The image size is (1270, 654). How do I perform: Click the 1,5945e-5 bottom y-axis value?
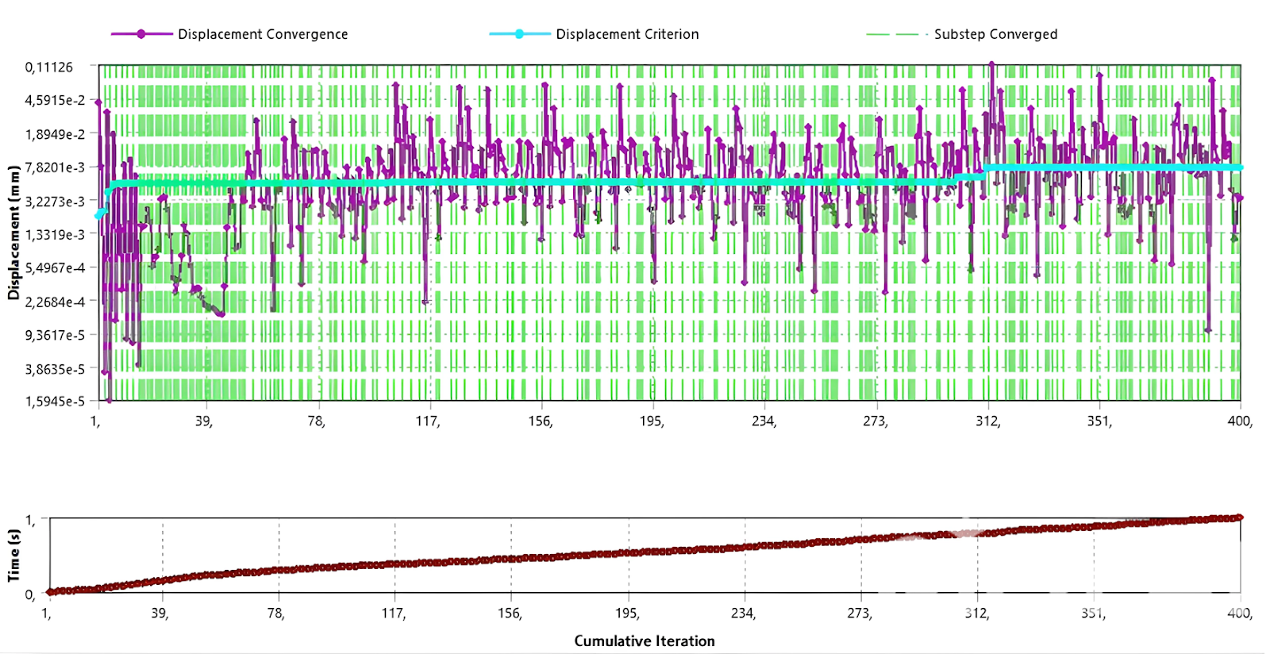pyautogui.click(x=54, y=402)
